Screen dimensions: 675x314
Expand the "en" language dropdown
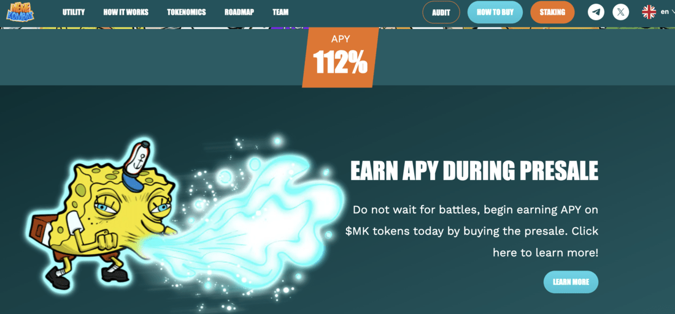667,12
